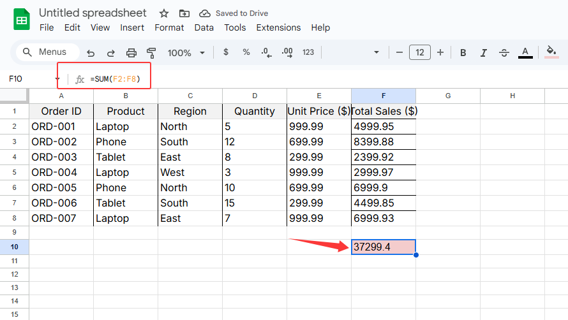This screenshot has width=568, height=320.
Task: Click the redo arrow icon
Action: [110, 53]
